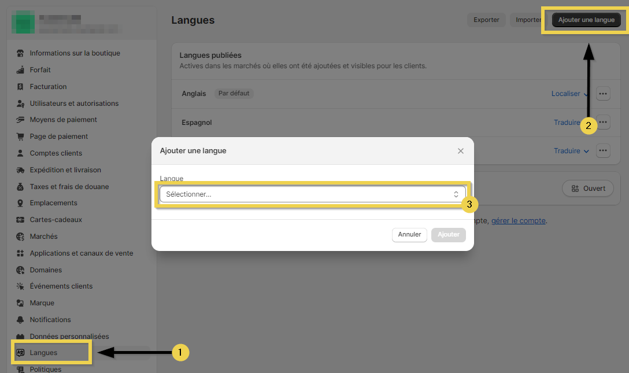Viewport: 629px width, 373px height.
Task: Select Utilisateurs et autorisations in sidebar
Action: tap(74, 104)
